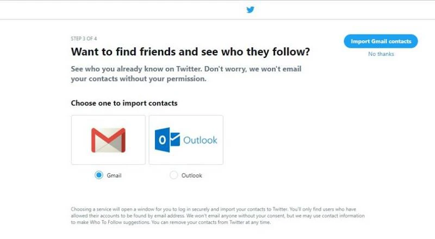Select the Outlook radio button
Image resolution: width=435 pixels, height=239 pixels.
173,175
